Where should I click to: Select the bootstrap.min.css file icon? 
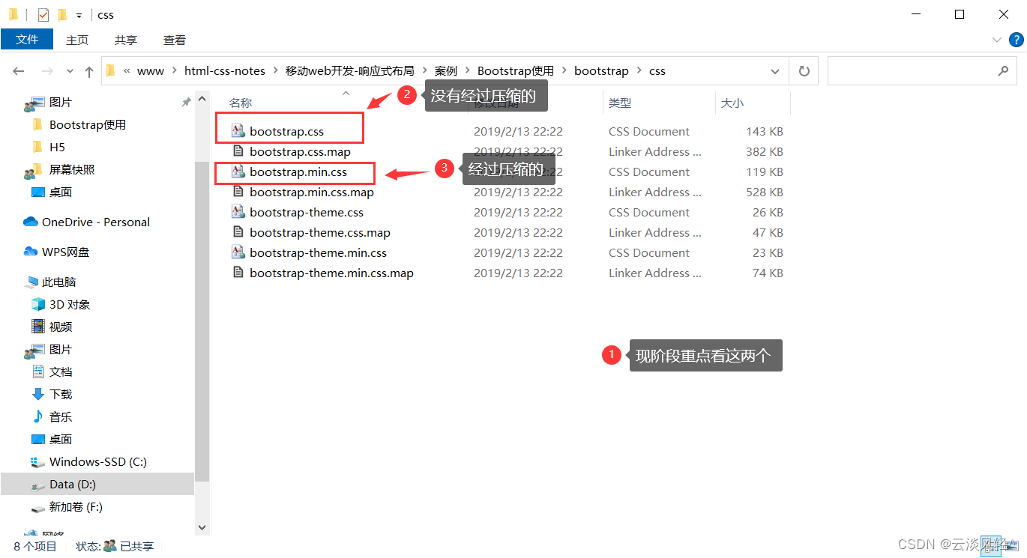pyautogui.click(x=238, y=172)
